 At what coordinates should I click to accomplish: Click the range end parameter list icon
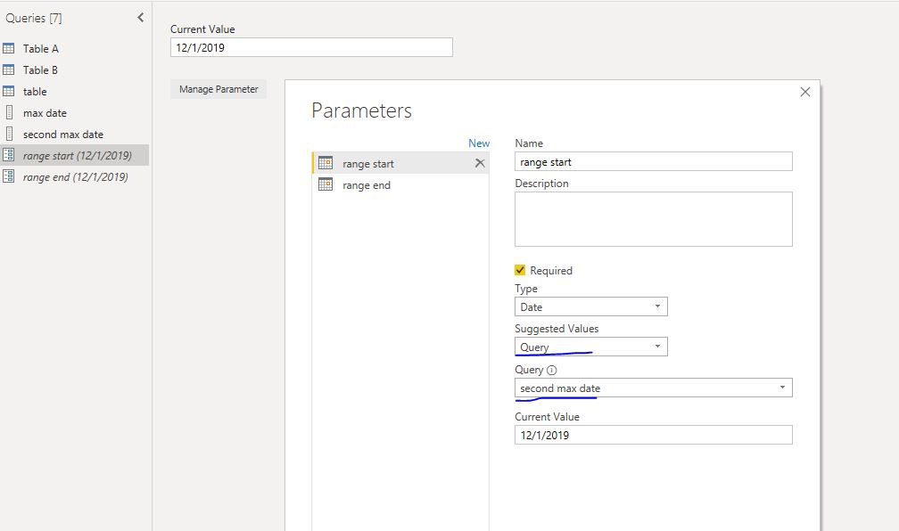pos(325,184)
